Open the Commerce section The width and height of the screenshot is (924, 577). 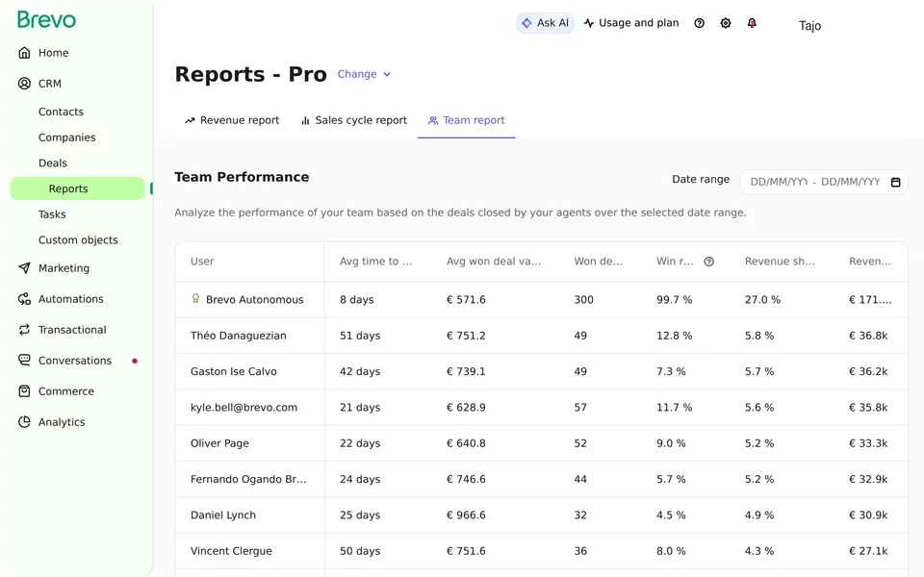click(66, 391)
